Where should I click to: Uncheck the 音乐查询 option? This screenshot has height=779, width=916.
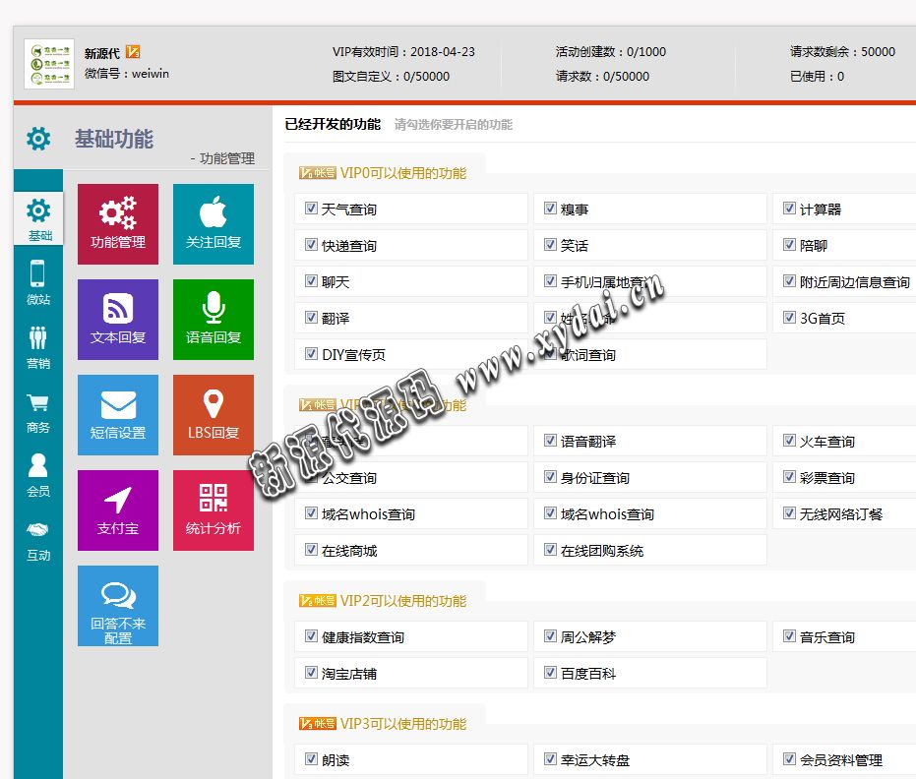[789, 636]
